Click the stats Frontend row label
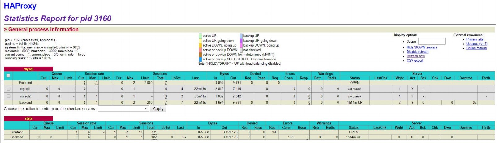This screenshot has height=143, width=497. [x=17, y=132]
